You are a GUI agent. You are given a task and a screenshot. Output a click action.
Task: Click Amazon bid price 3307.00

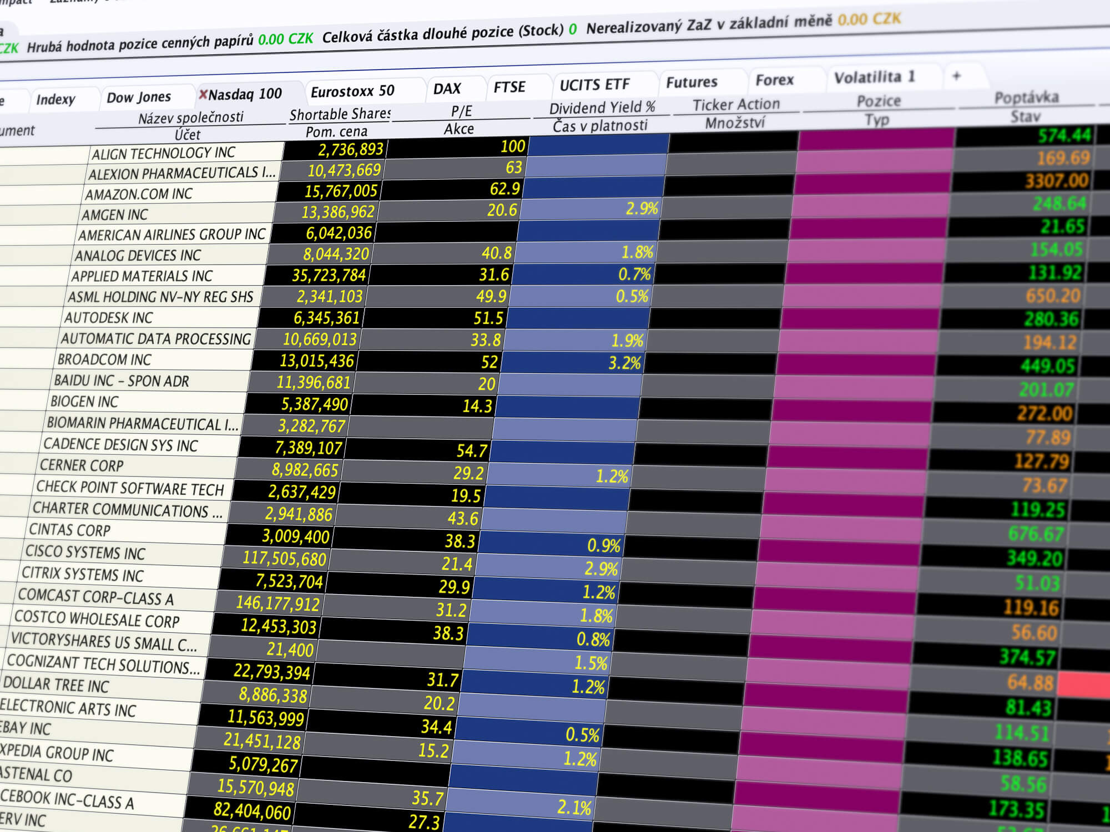[1057, 181]
